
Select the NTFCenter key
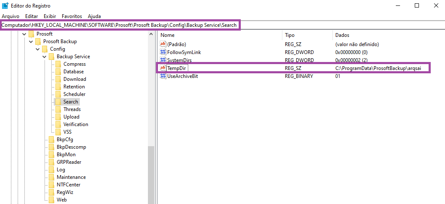[x=68, y=185]
